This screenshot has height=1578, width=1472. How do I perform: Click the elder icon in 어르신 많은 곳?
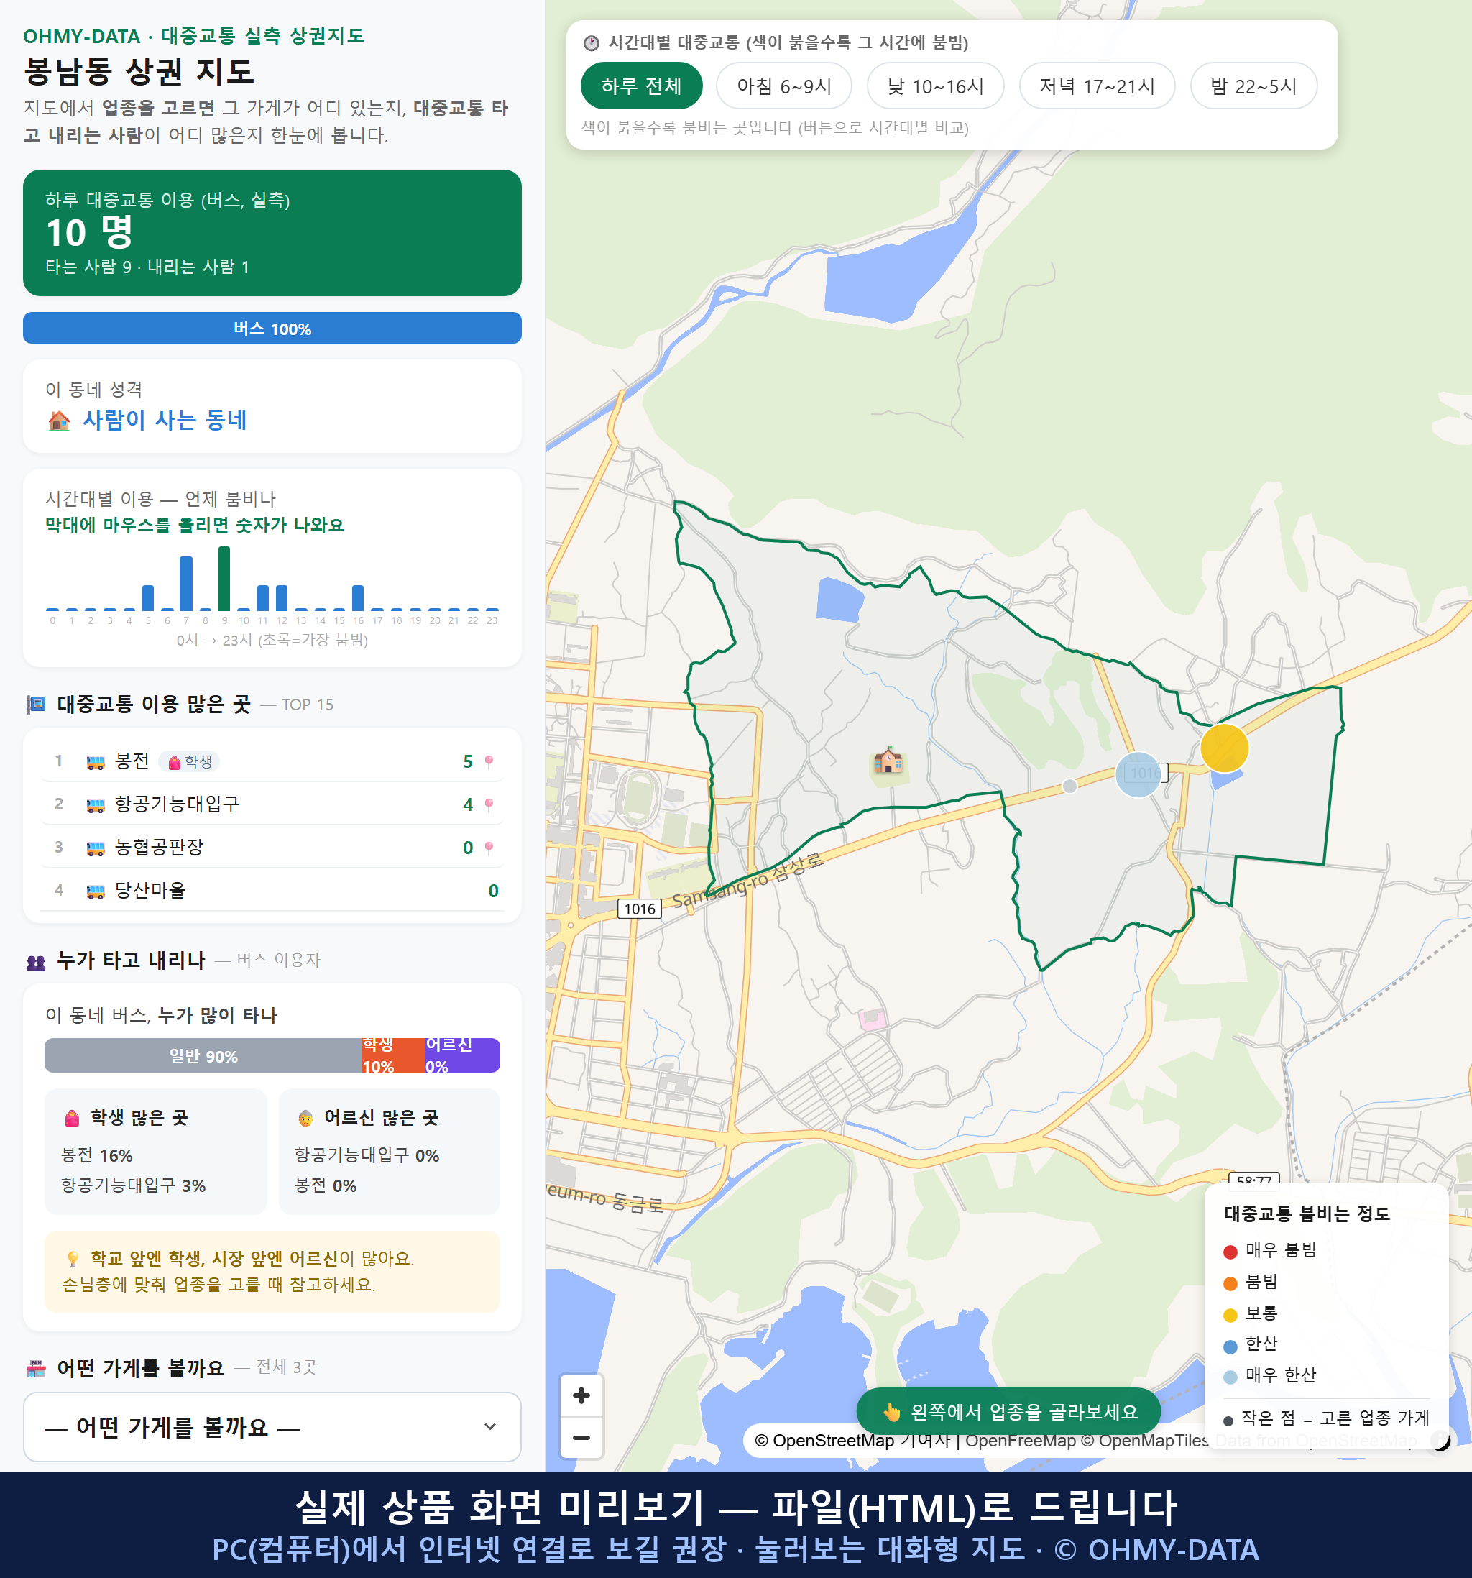click(305, 1119)
